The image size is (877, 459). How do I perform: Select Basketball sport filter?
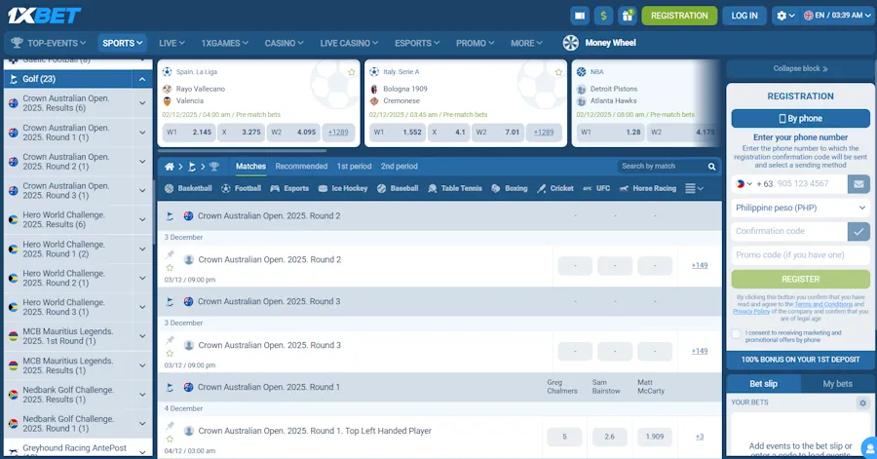[x=188, y=188]
